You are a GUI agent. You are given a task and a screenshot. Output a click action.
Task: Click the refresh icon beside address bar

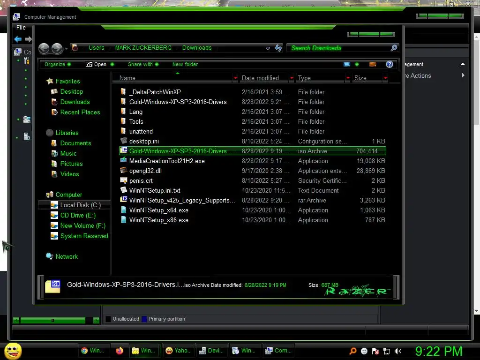[x=278, y=48]
